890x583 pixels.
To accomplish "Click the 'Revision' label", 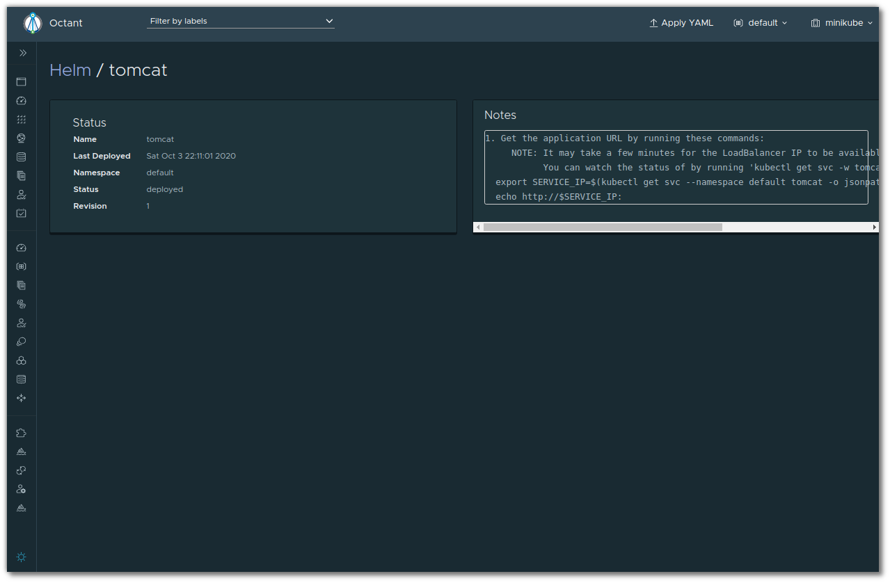I will click(90, 206).
